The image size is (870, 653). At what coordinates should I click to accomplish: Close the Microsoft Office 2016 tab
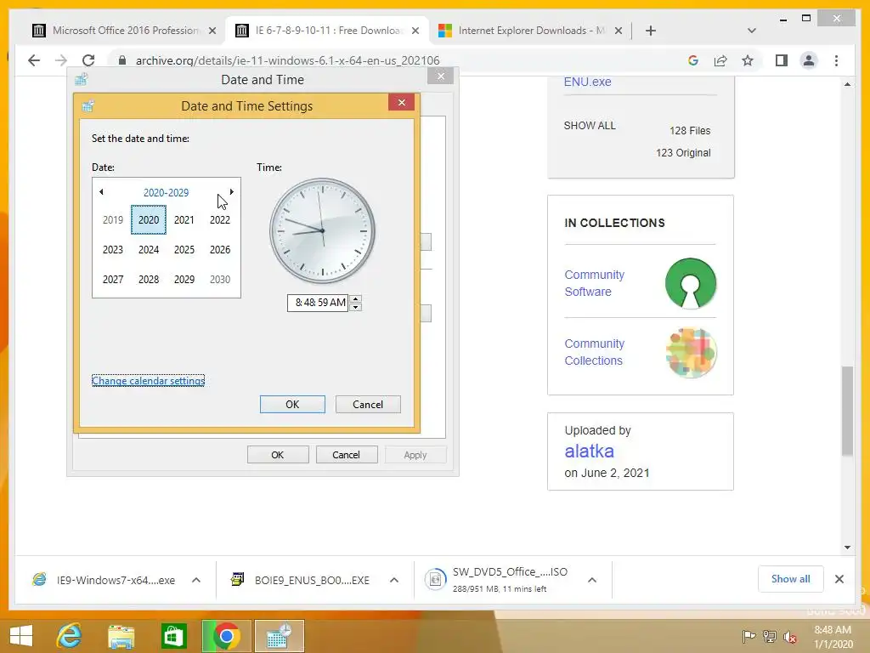pyautogui.click(x=212, y=31)
